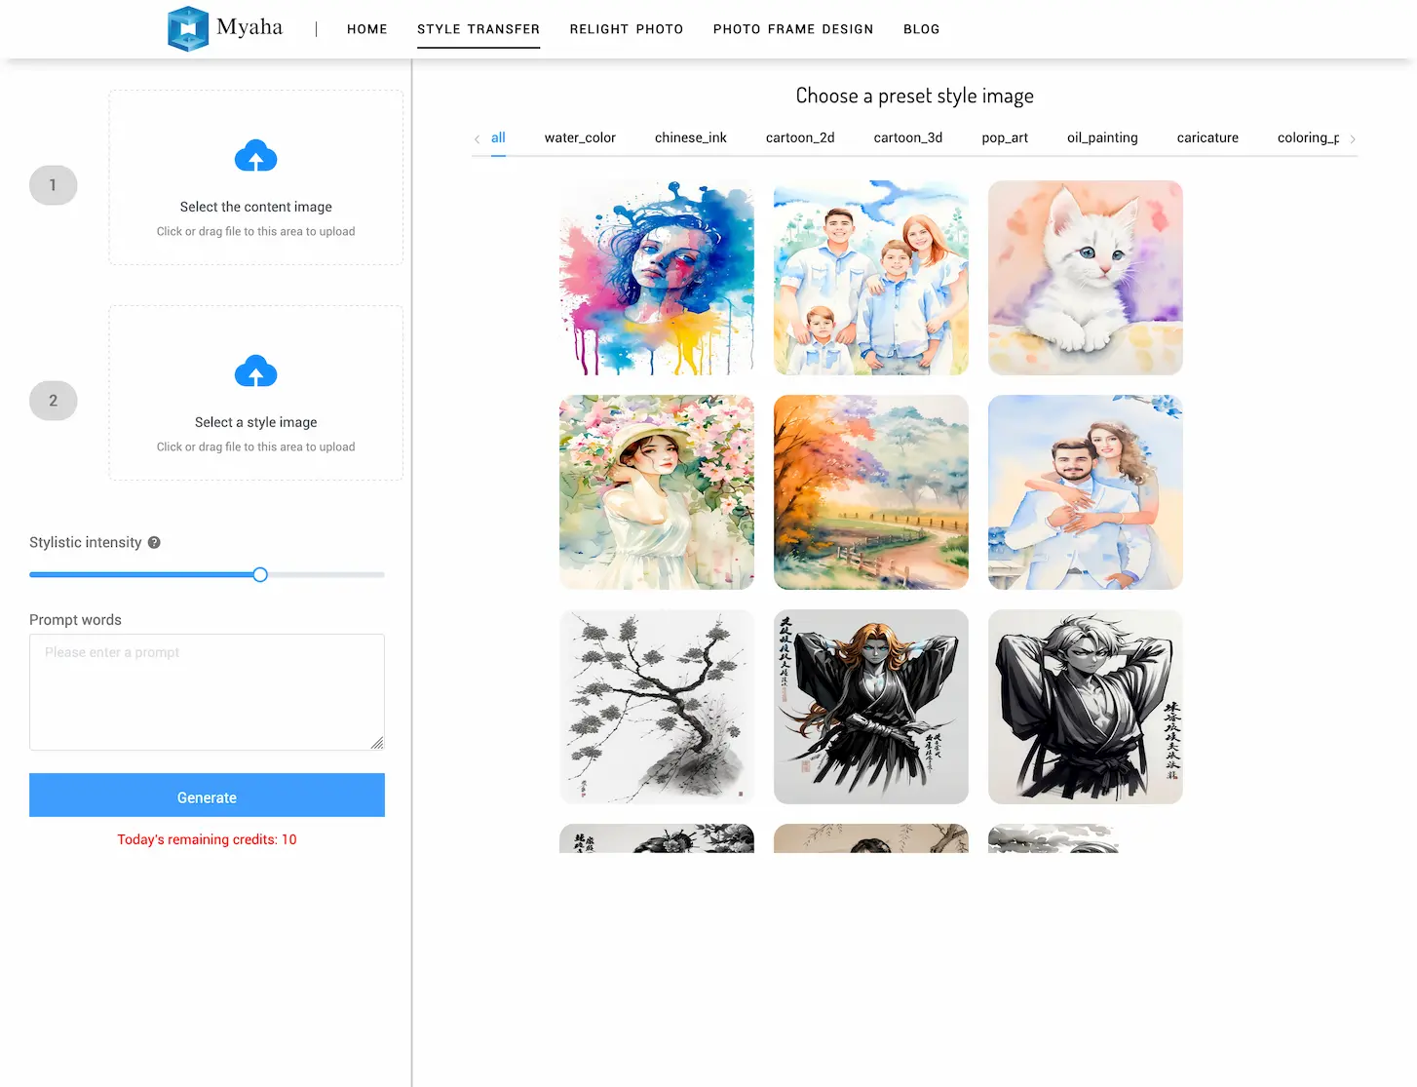Adjust the Stylistic intensity slider handle
The image size is (1417, 1087).
click(x=259, y=574)
